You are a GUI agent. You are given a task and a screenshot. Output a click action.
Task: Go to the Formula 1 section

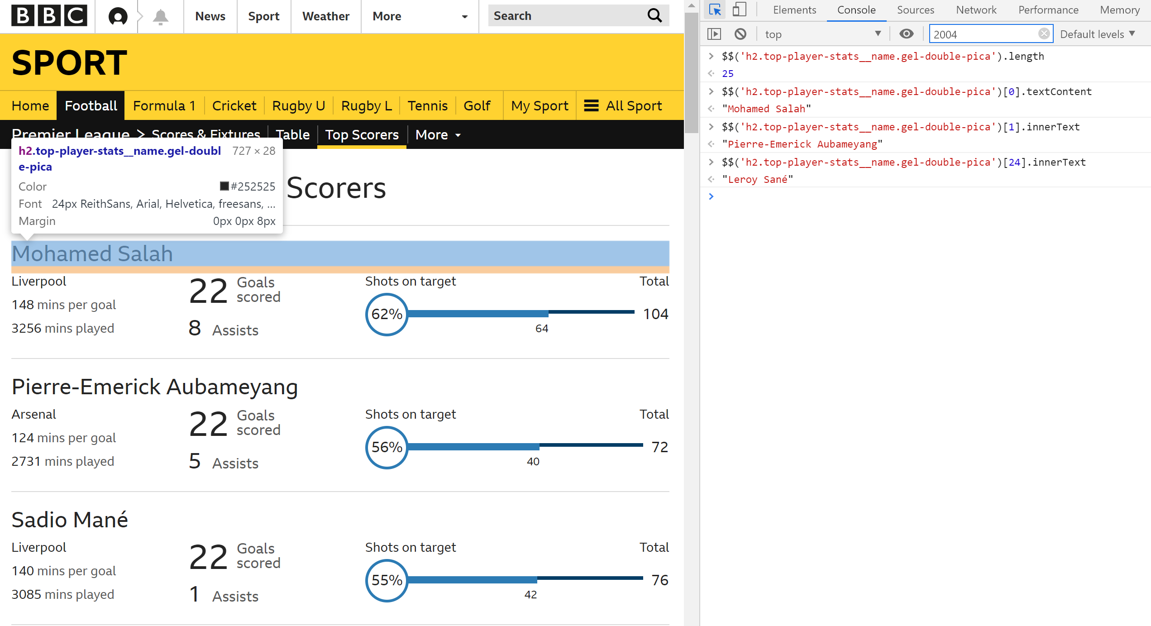tap(164, 105)
